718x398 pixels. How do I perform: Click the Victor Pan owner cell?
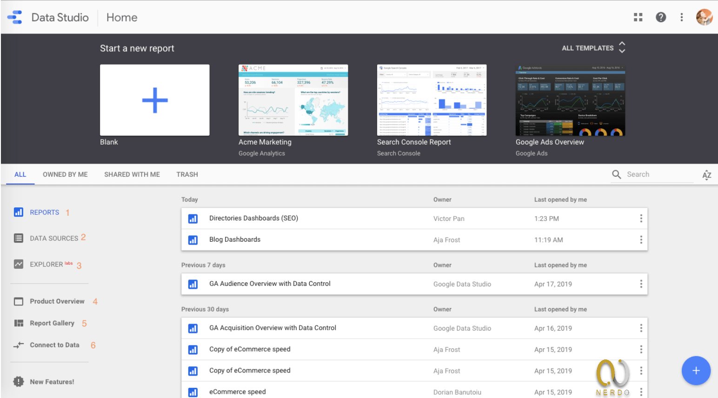(449, 219)
